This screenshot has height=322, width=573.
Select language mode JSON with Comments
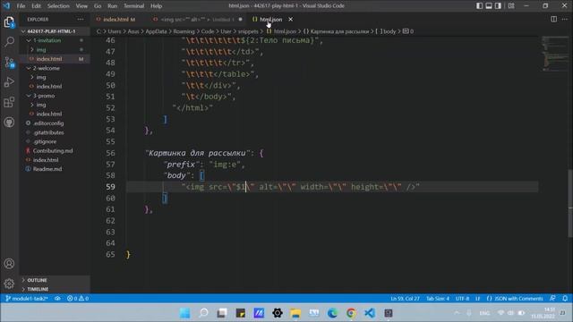click(x=515, y=299)
